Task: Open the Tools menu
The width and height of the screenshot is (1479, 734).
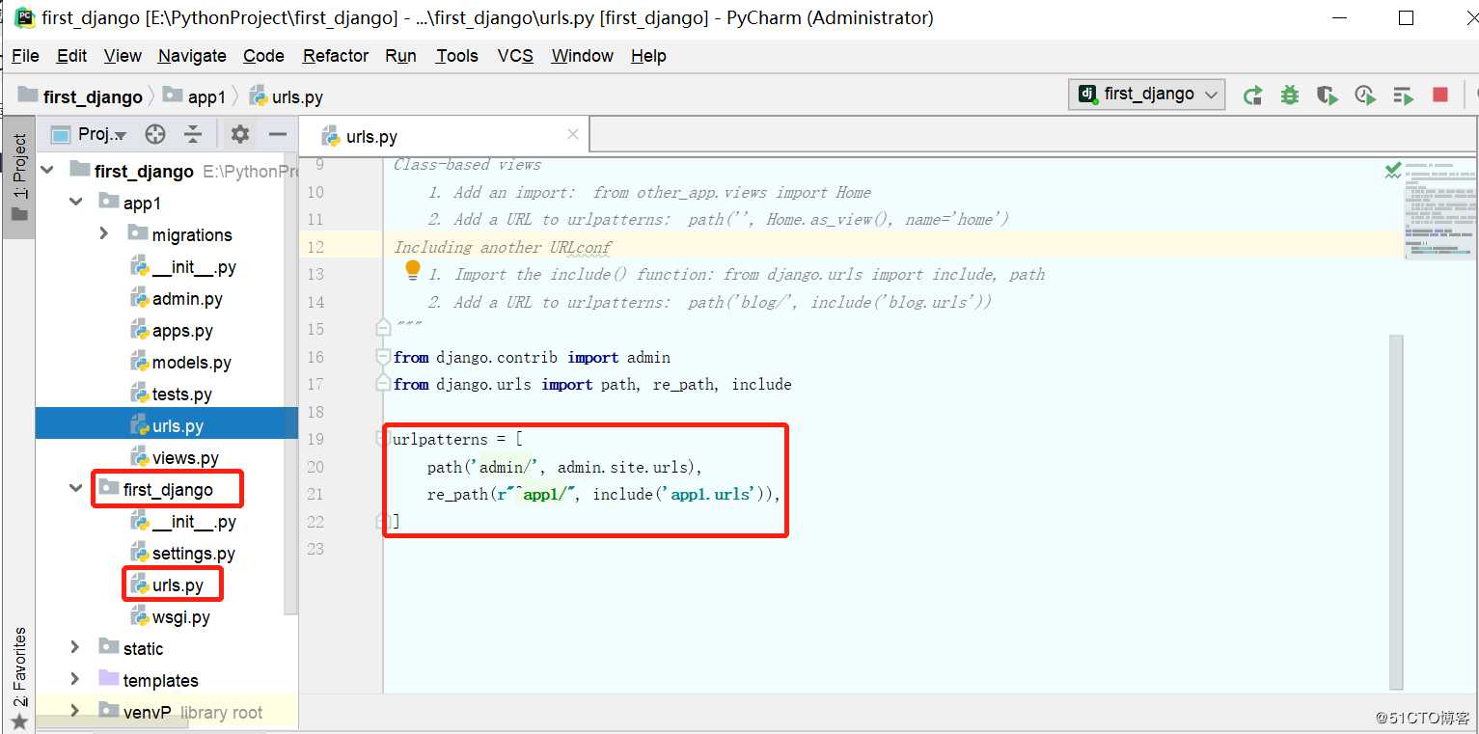Action: (x=456, y=55)
